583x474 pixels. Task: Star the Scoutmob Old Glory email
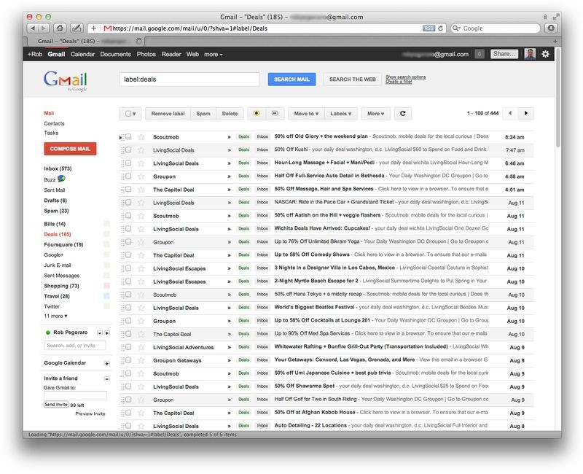(141, 137)
